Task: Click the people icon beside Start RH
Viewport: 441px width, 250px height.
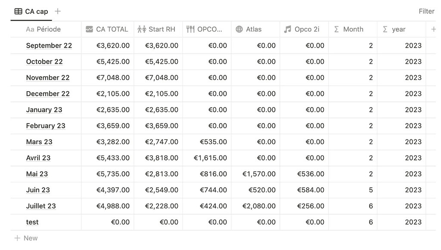Action: [142, 29]
